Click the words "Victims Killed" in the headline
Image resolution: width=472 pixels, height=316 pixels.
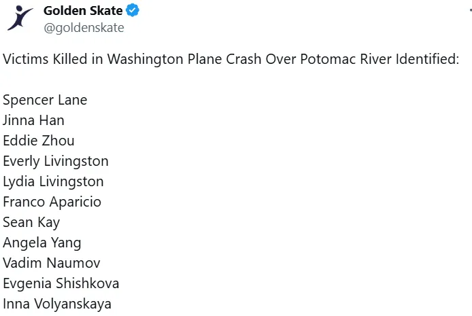[42, 59]
